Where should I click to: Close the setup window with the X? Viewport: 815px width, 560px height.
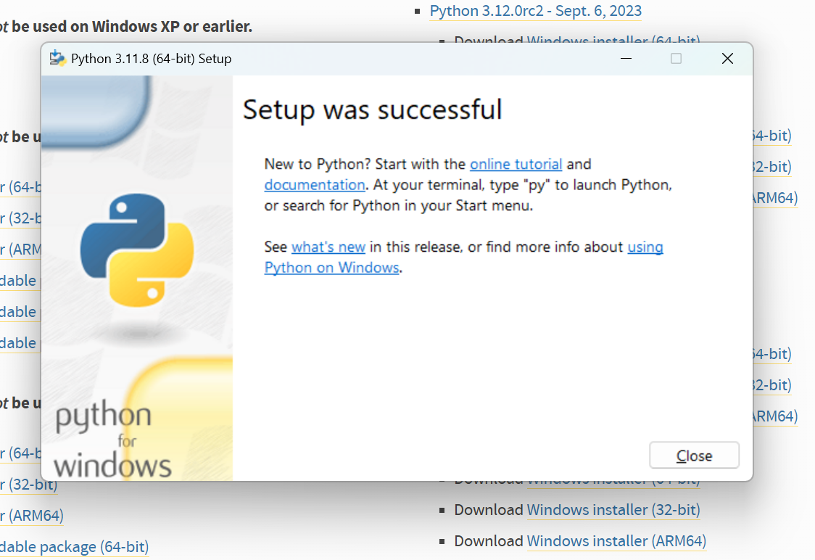(727, 59)
